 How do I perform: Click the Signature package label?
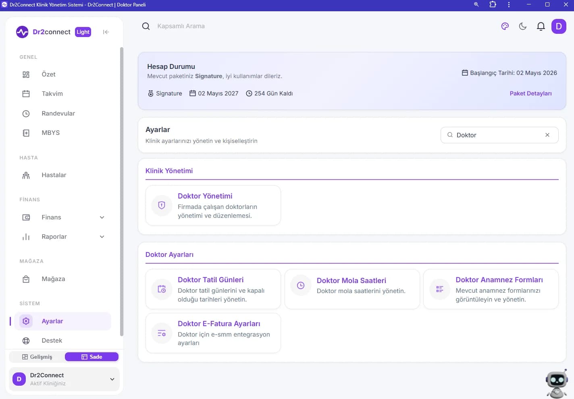[x=169, y=93]
